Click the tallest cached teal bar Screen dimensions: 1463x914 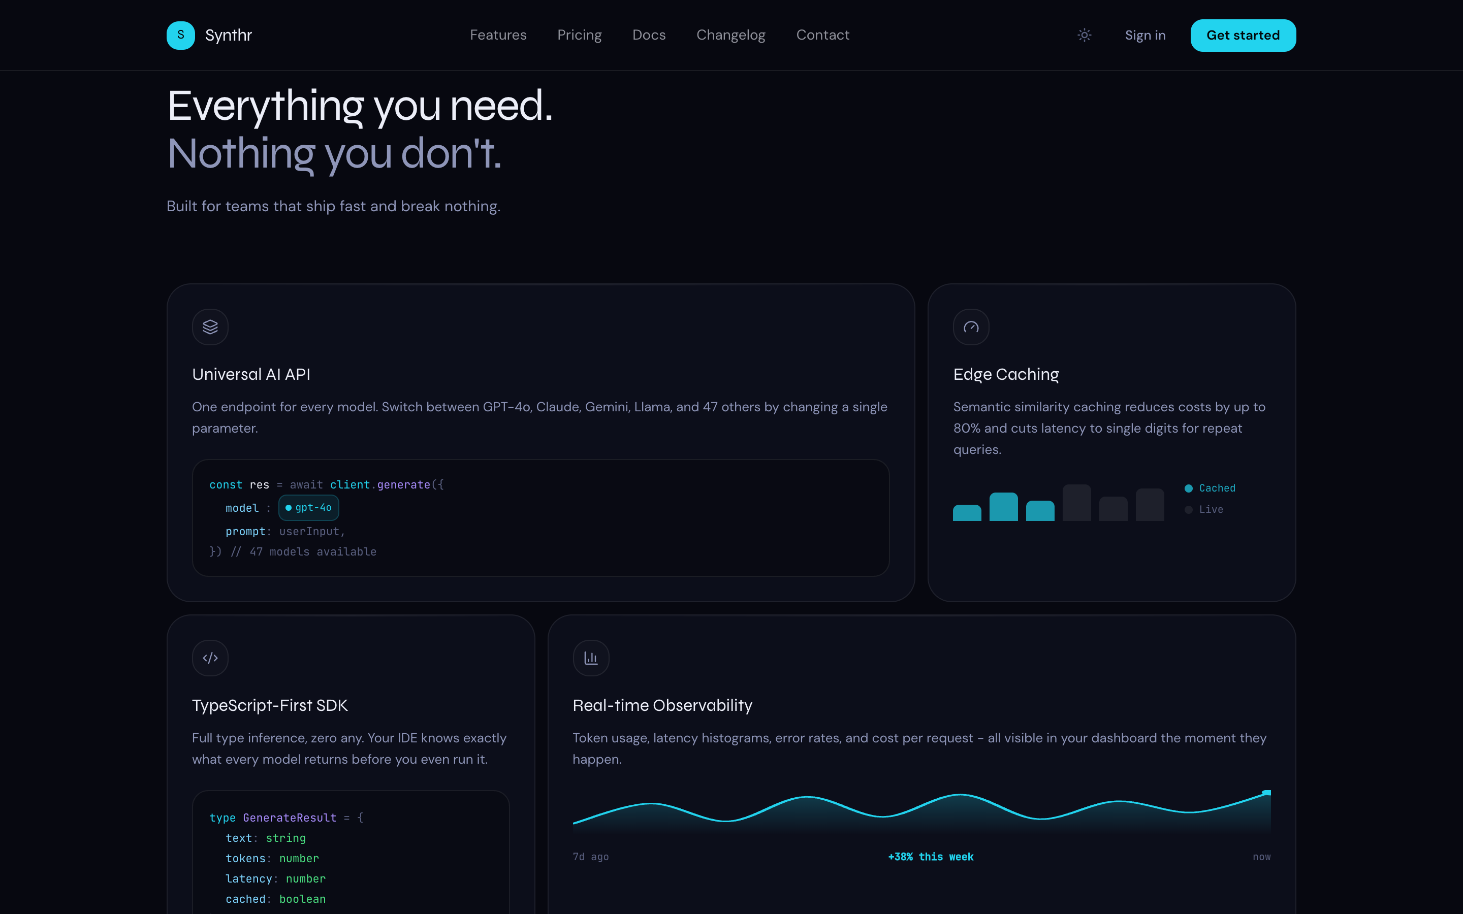point(1004,507)
